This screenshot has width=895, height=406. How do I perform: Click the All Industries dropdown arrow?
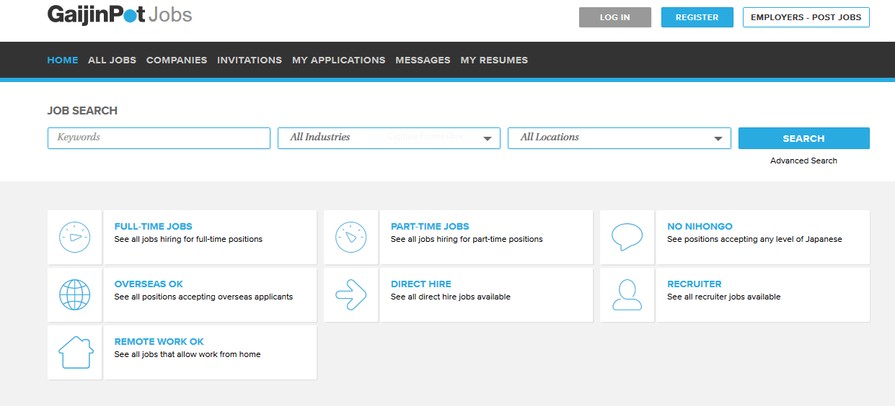[488, 139]
